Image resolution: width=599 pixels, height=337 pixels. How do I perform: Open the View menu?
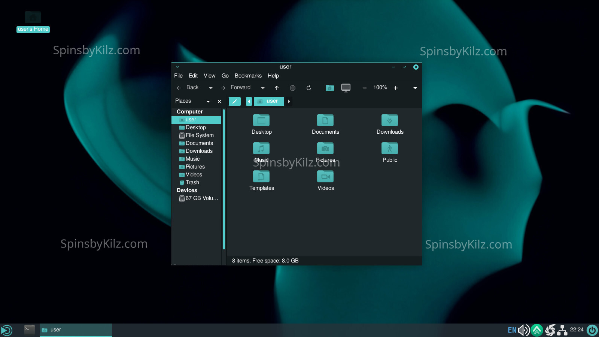pos(209,76)
